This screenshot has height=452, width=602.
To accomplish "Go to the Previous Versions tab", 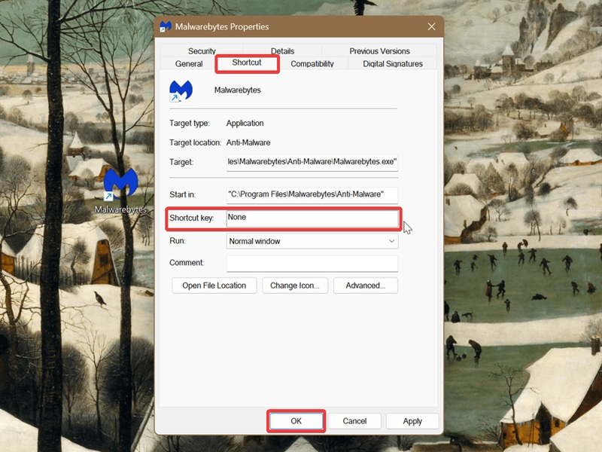I will [x=379, y=50].
